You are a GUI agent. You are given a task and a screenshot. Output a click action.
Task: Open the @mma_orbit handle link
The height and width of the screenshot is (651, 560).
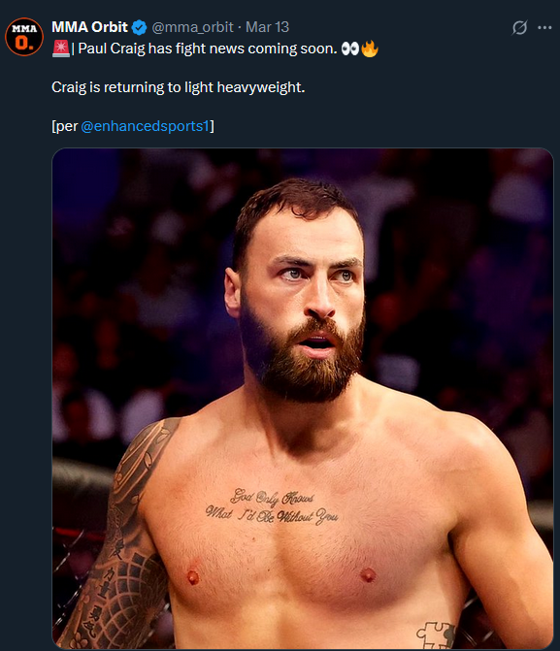[x=192, y=27]
